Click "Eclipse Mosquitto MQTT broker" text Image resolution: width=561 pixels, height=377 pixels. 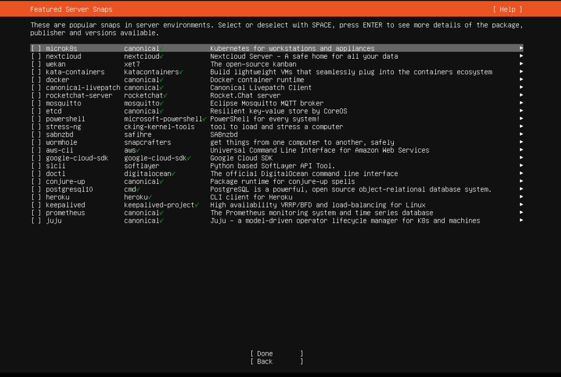[267, 103]
